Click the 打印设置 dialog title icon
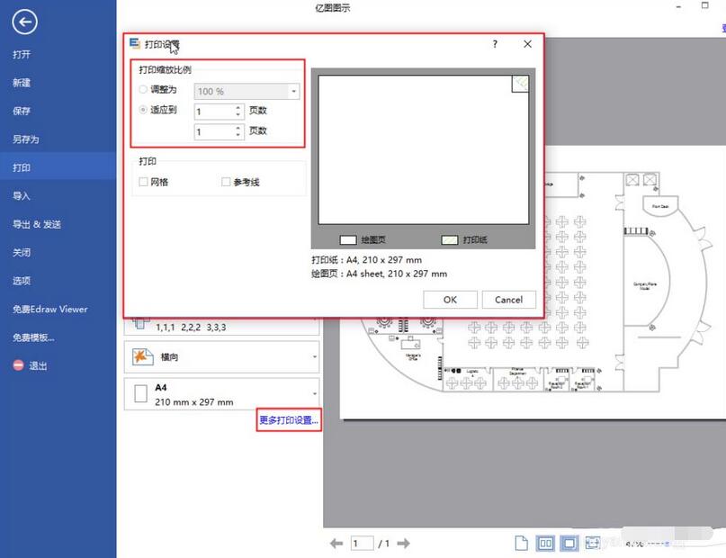The image size is (726, 558). click(x=135, y=43)
